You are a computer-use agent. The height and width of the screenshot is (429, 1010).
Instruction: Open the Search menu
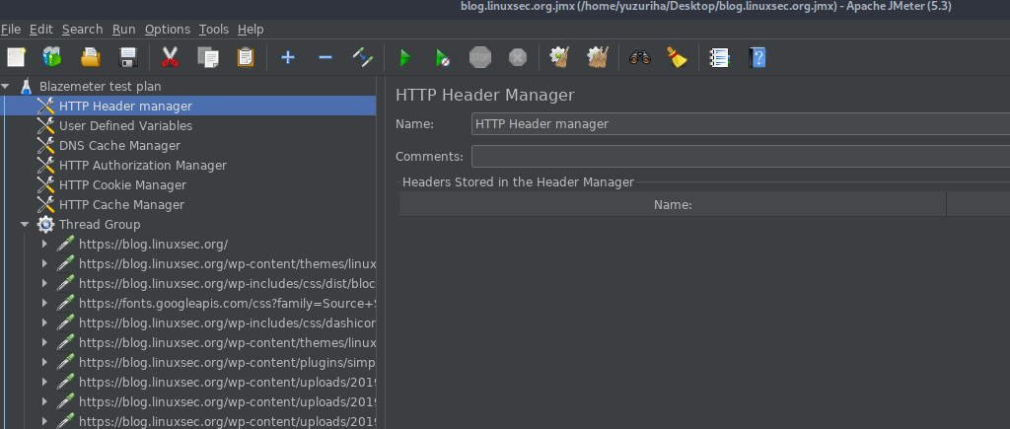click(83, 29)
